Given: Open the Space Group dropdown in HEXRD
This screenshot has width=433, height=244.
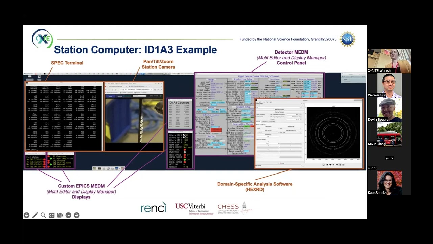Looking at the screenshot, I should [291, 128].
